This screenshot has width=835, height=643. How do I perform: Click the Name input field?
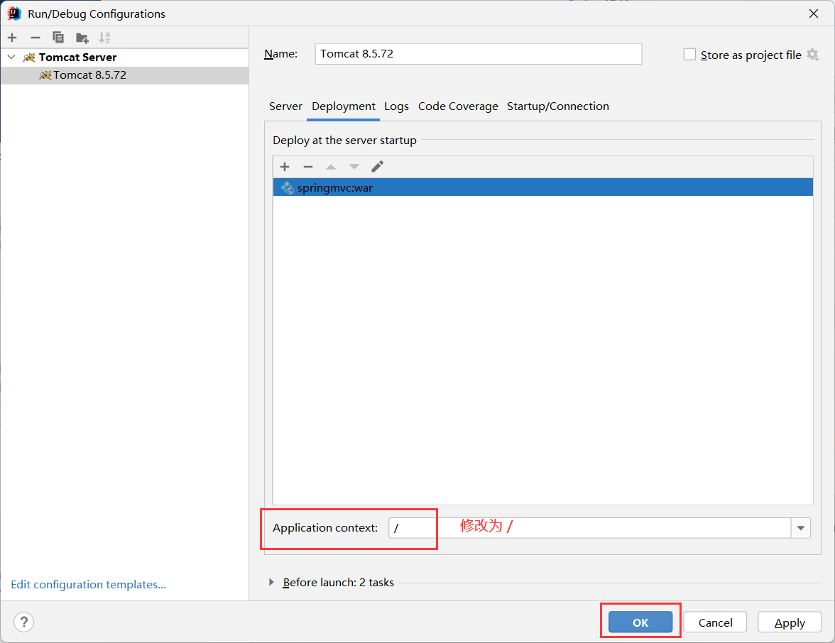click(x=479, y=54)
